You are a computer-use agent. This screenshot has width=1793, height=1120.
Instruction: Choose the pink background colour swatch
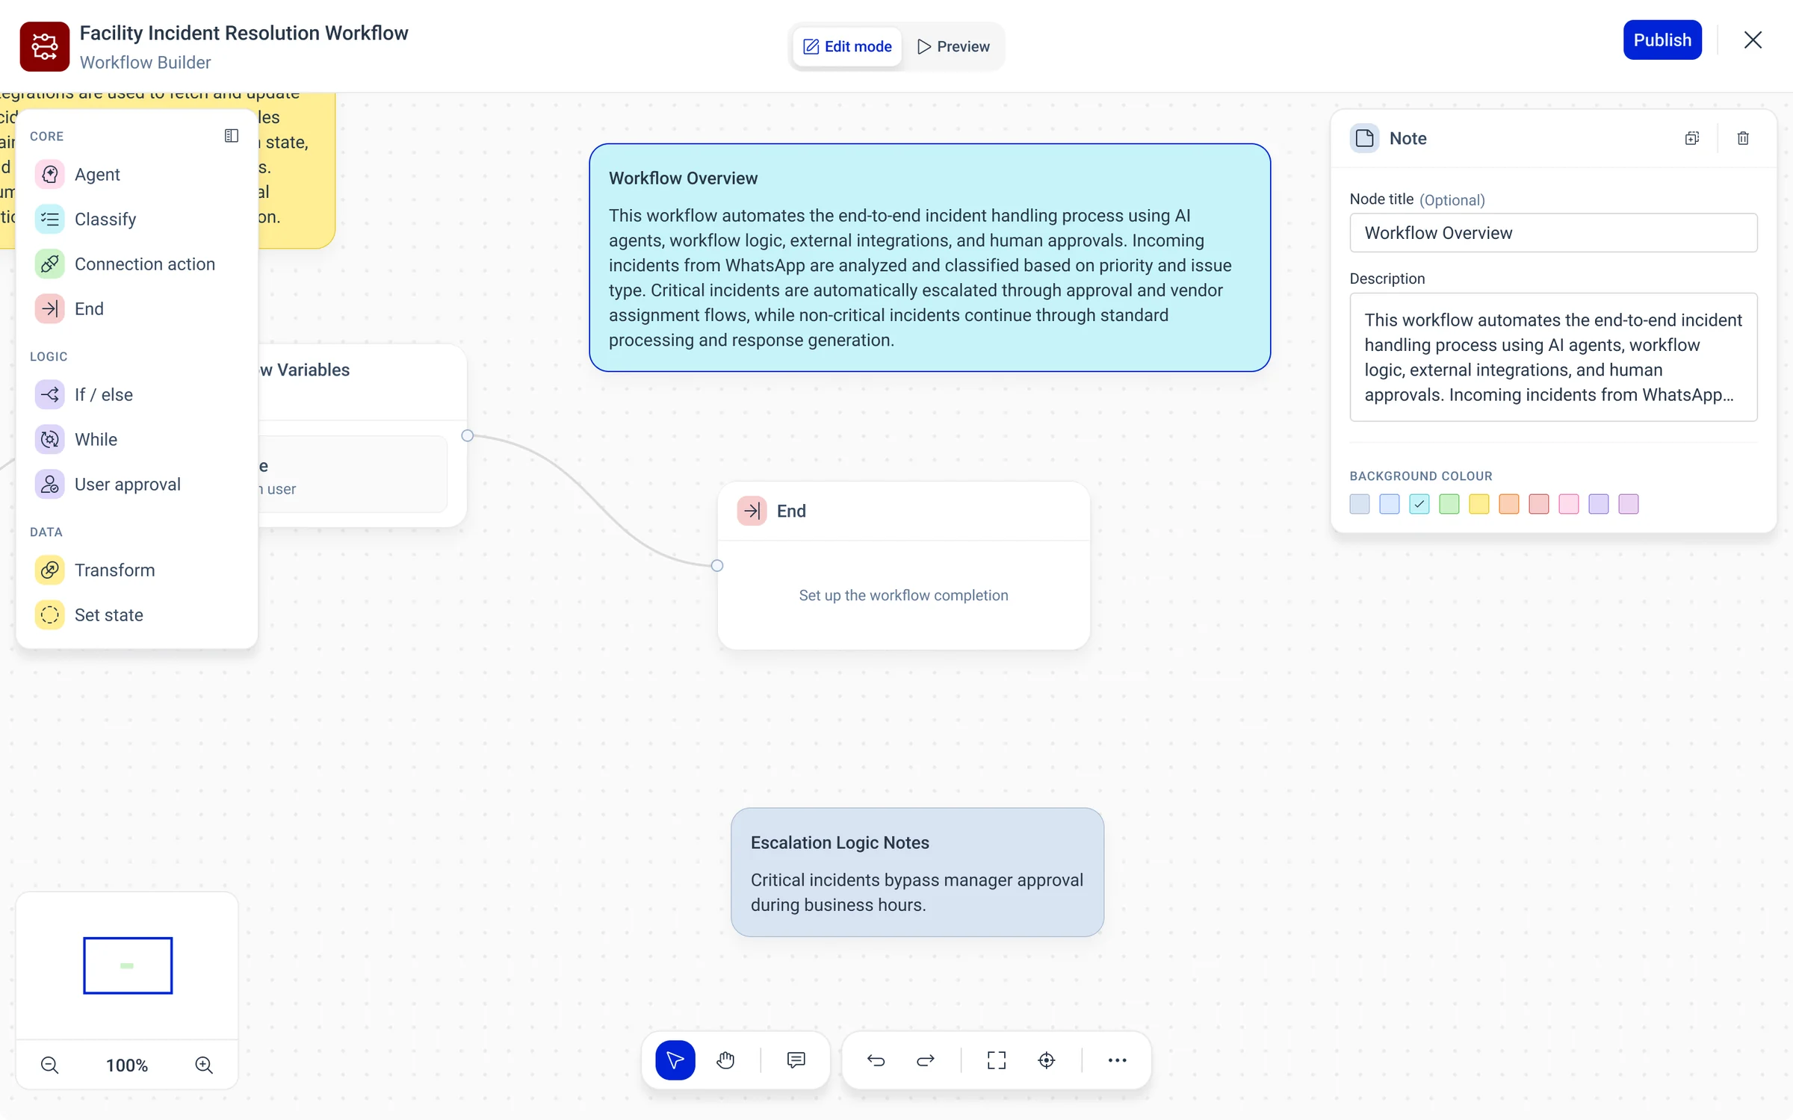coord(1569,504)
